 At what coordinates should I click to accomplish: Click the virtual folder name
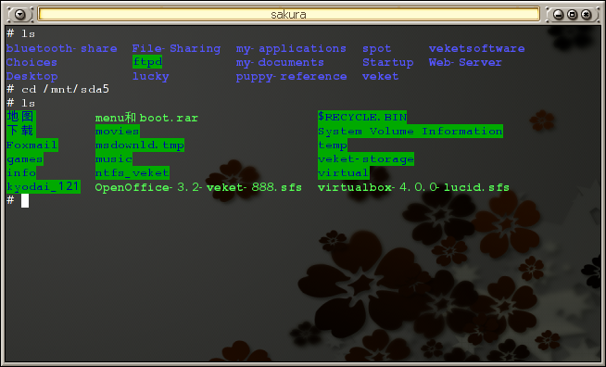[x=344, y=173]
